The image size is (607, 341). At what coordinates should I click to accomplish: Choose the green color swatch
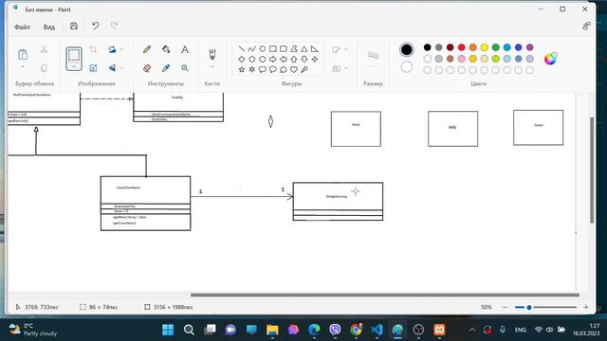click(495, 47)
